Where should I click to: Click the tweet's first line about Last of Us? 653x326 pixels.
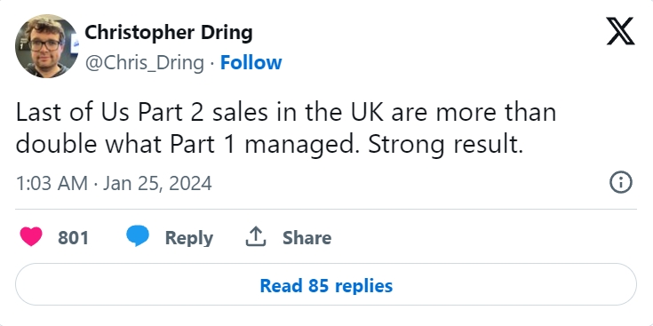point(286,113)
